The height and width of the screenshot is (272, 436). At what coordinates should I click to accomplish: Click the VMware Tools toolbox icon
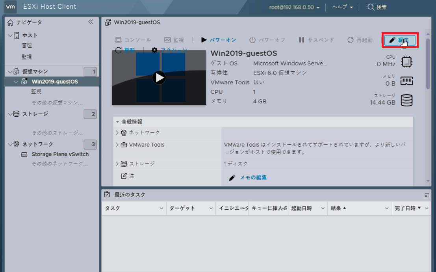coord(124,145)
